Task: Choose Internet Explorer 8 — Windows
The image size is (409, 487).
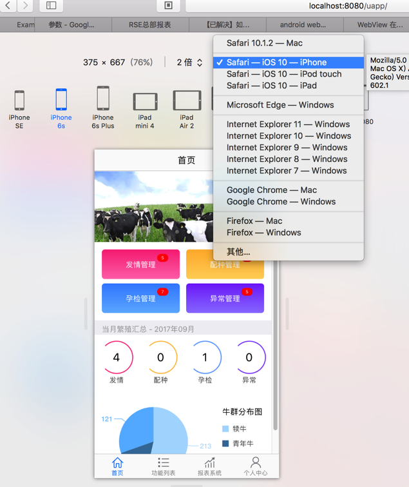Action: [289, 159]
